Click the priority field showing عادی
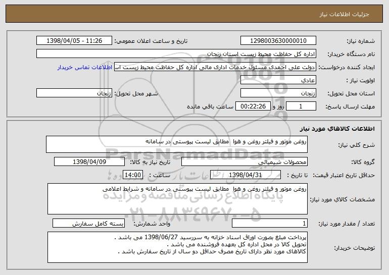Viewport: 389px width, 275px height. click(278, 80)
